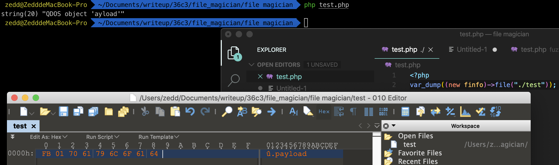Image resolution: width=559 pixels, height=165 pixels.
Task: Select Open Files in Workspace tree
Action: 416,136
